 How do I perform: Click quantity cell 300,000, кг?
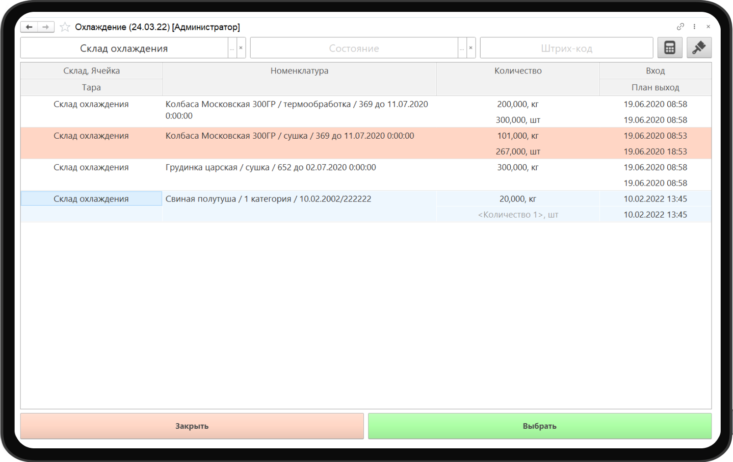(518, 167)
